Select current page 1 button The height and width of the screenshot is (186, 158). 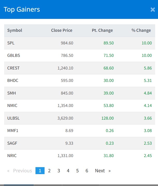[x=40, y=171]
